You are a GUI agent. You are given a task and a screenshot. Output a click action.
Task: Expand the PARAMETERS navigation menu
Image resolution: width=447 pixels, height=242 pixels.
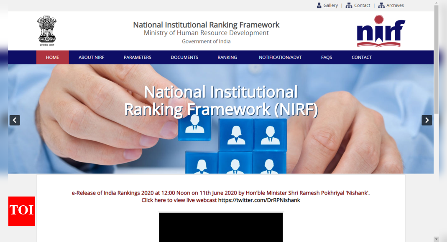pyautogui.click(x=137, y=58)
